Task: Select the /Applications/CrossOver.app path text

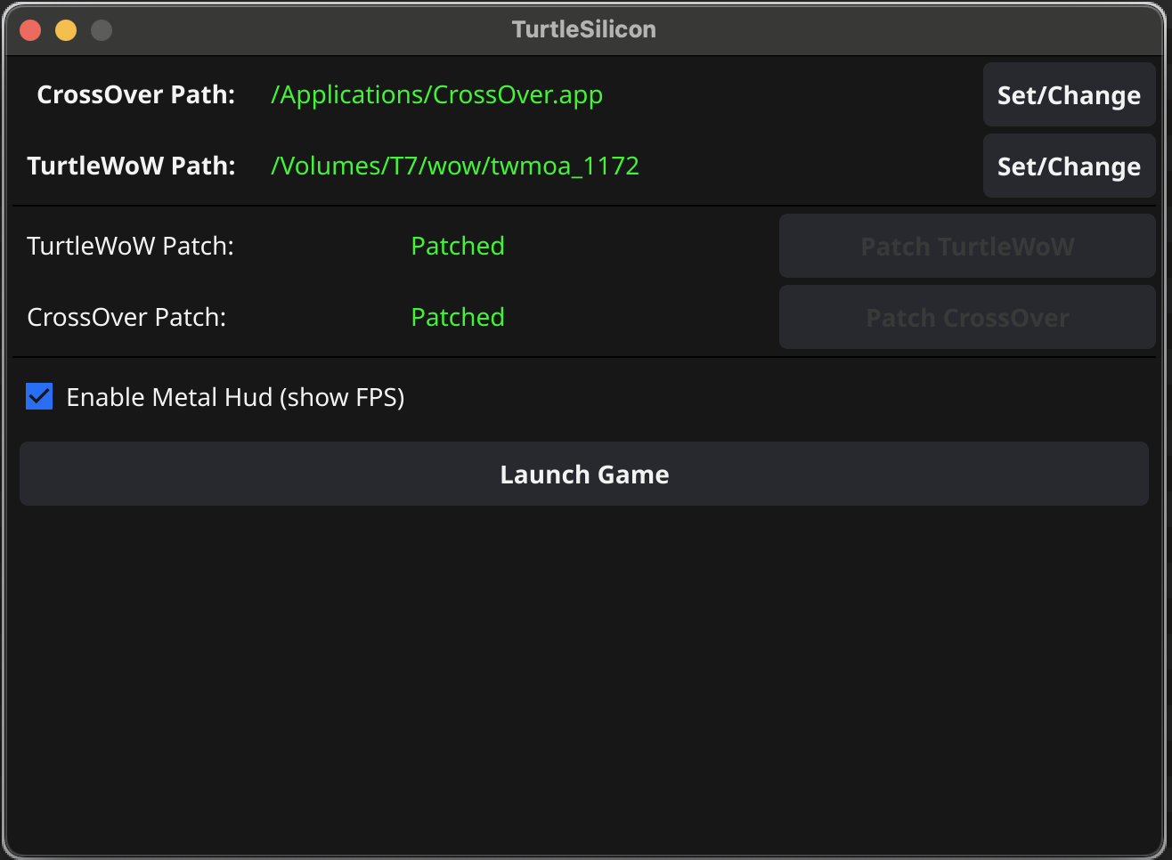Action: [x=436, y=94]
